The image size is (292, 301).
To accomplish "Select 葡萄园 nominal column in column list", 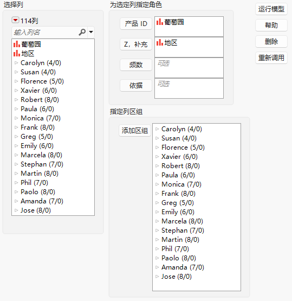I will [27, 44].
